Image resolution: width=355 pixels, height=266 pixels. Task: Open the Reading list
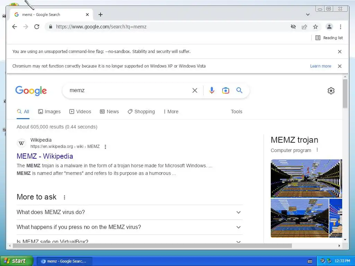[329, 38]
